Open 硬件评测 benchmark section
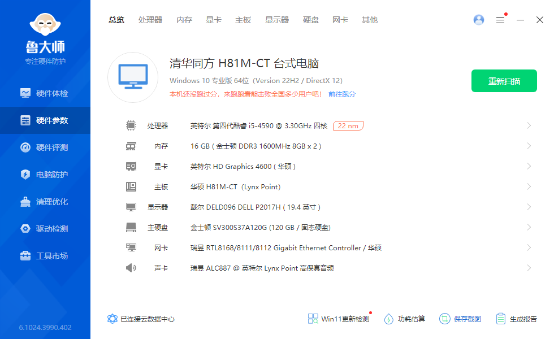This screenshot has height=339, width=554. (x=45, y=147)
